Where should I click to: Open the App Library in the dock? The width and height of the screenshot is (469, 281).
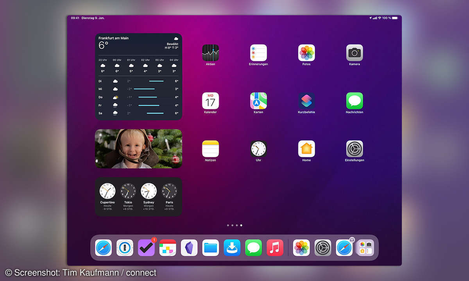click(x=365, y=248)
